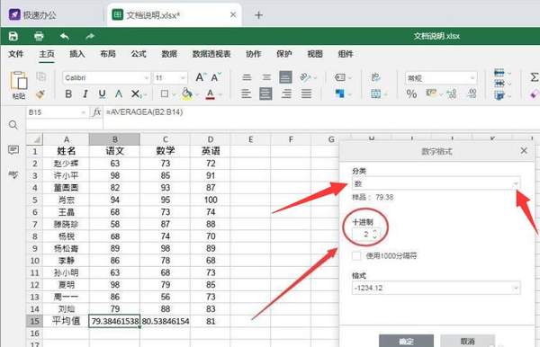Expand the borders dropdown arrow
The height and width of the screenshot is (347, 540).
(x=174, y=94)
